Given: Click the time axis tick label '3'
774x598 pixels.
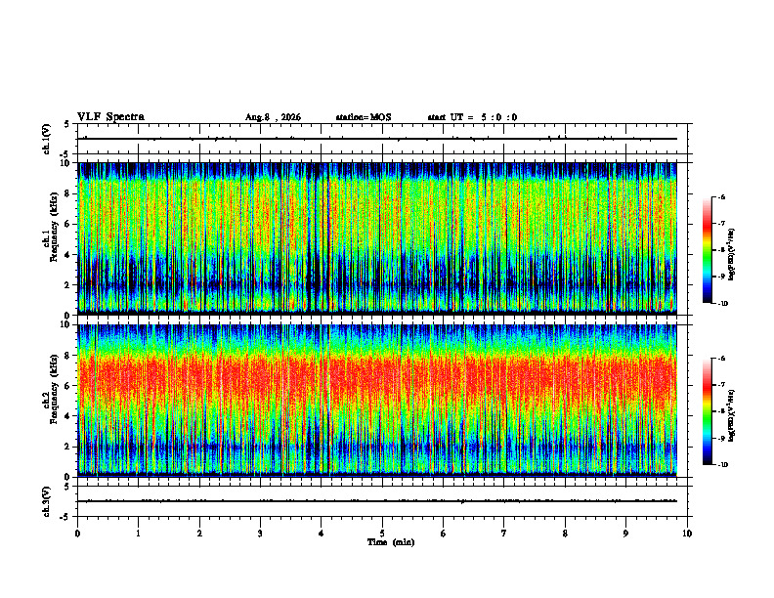Looking at the screenshot, I should [x=260, y=534].
